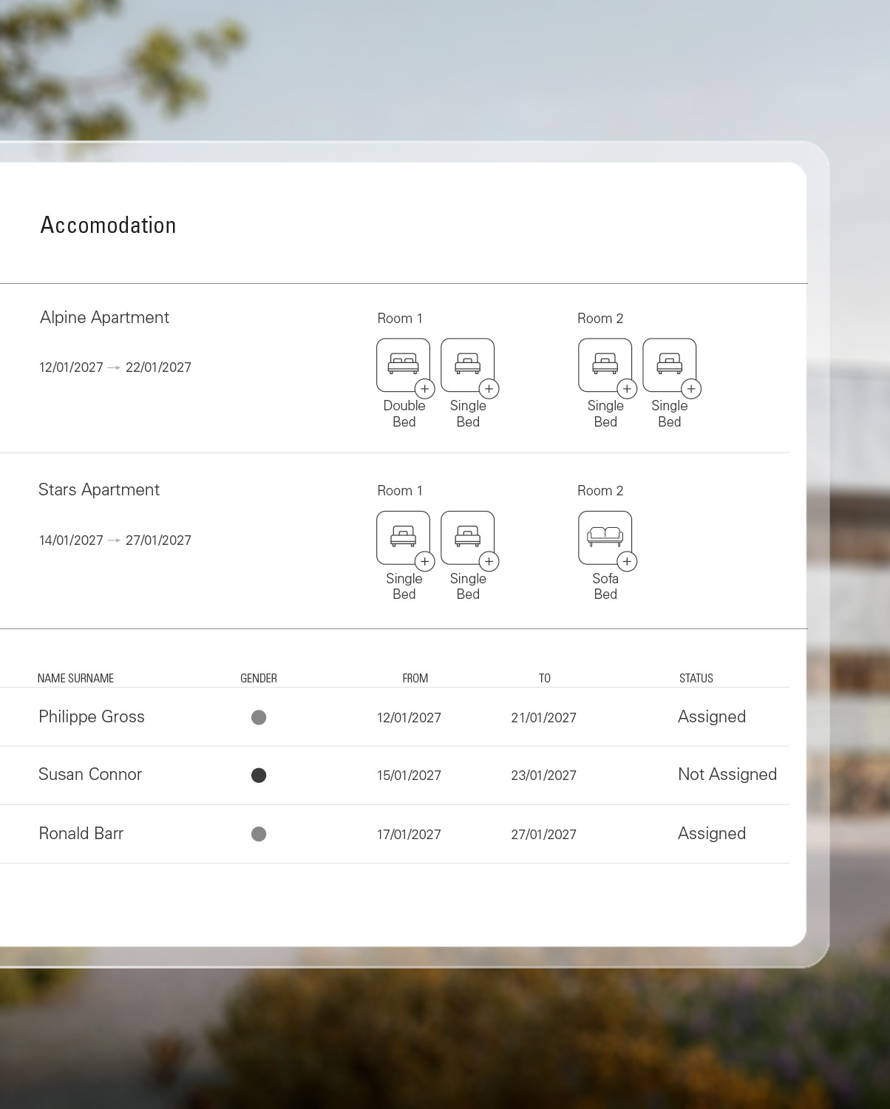Click Ronald Barr to date 27/01/2027
The height and width of the screenshot is (1109, 890).
(543, 835)
